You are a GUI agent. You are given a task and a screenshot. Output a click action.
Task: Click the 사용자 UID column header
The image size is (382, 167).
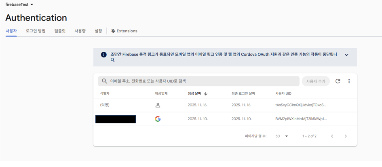(x=283, y=94)
